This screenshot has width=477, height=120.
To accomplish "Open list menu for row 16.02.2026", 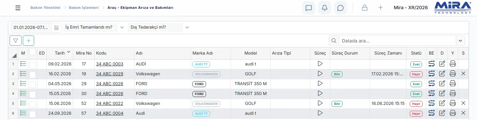I will (x=23, y=74).
